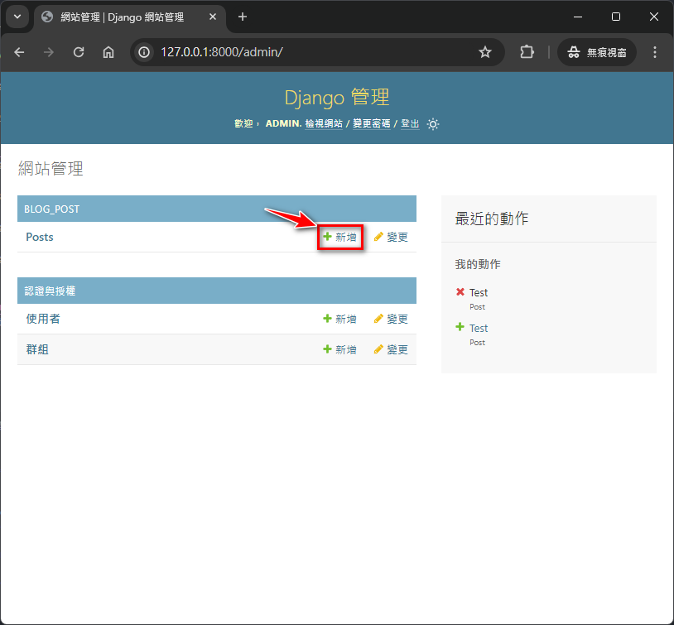The height and width of the screenshot is (625, 674).
Task: View site information icon in address bar
Action: click(x=144, y=52)
